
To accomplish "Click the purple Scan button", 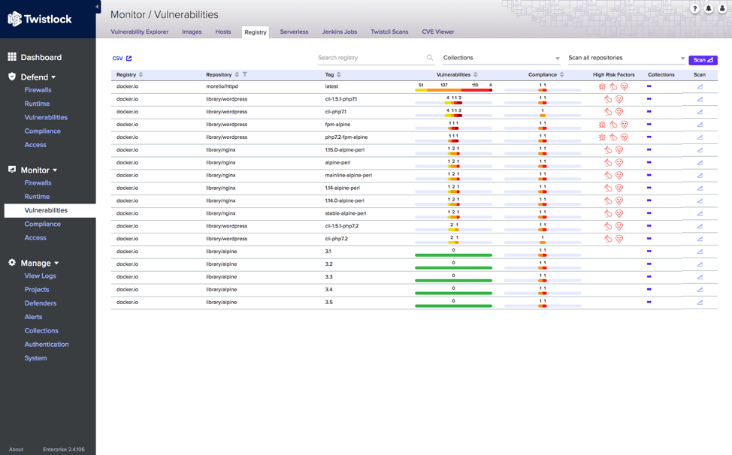I will (x=703, y=60).
